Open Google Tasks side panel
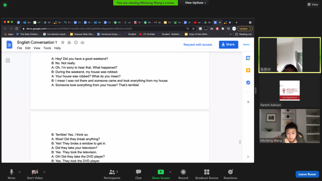This screenshot has height=181, width=322. 248,83
